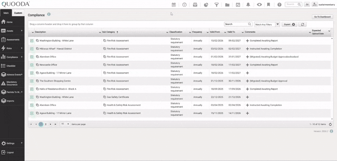Open Mandatory Occurrence in the sidebar

12,83
